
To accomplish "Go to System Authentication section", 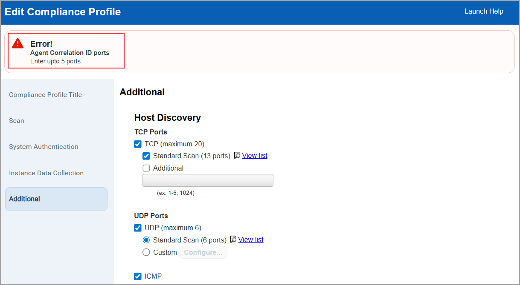I will tap(44, 147).
